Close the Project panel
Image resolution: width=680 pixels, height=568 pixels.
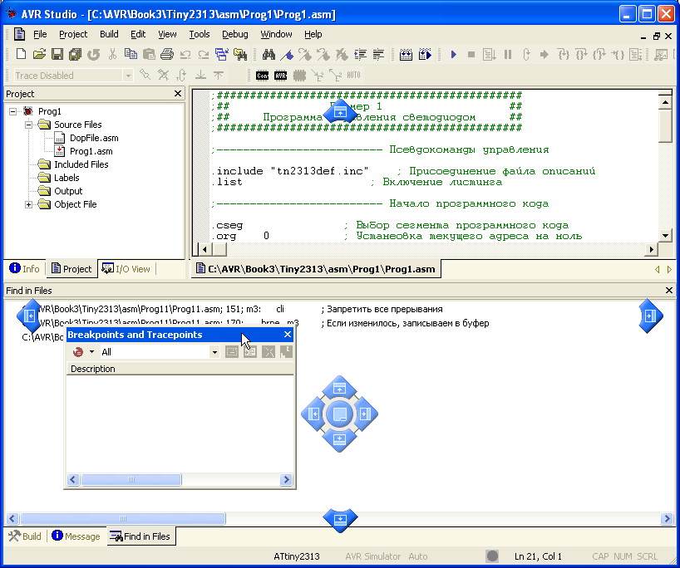point(177,94)
